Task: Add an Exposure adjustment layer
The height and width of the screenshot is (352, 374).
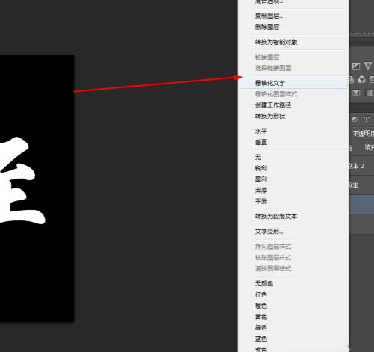Action: pos(356,67)
